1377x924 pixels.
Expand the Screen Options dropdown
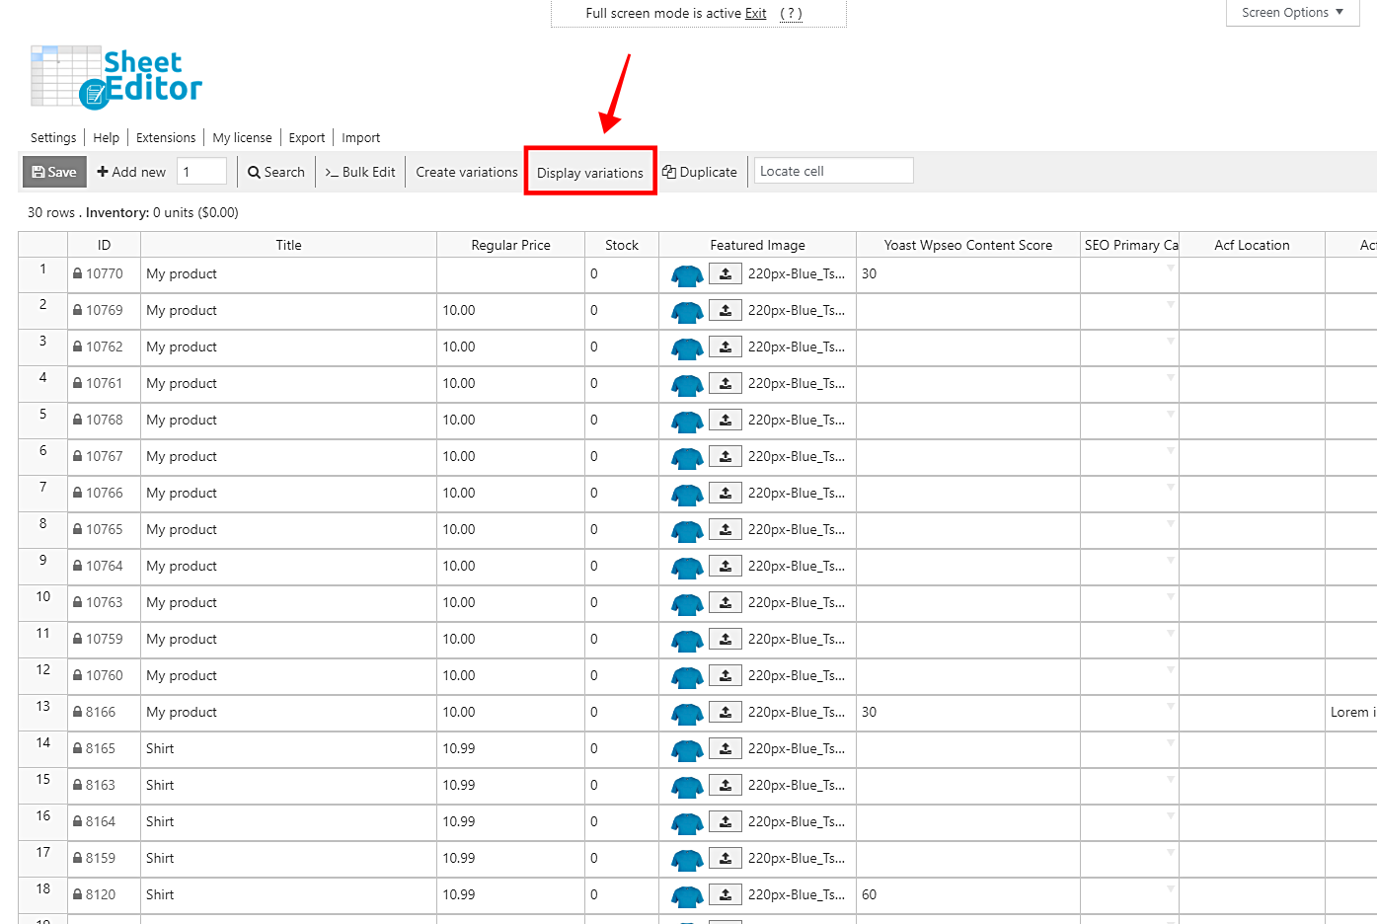pos(1292,13)
